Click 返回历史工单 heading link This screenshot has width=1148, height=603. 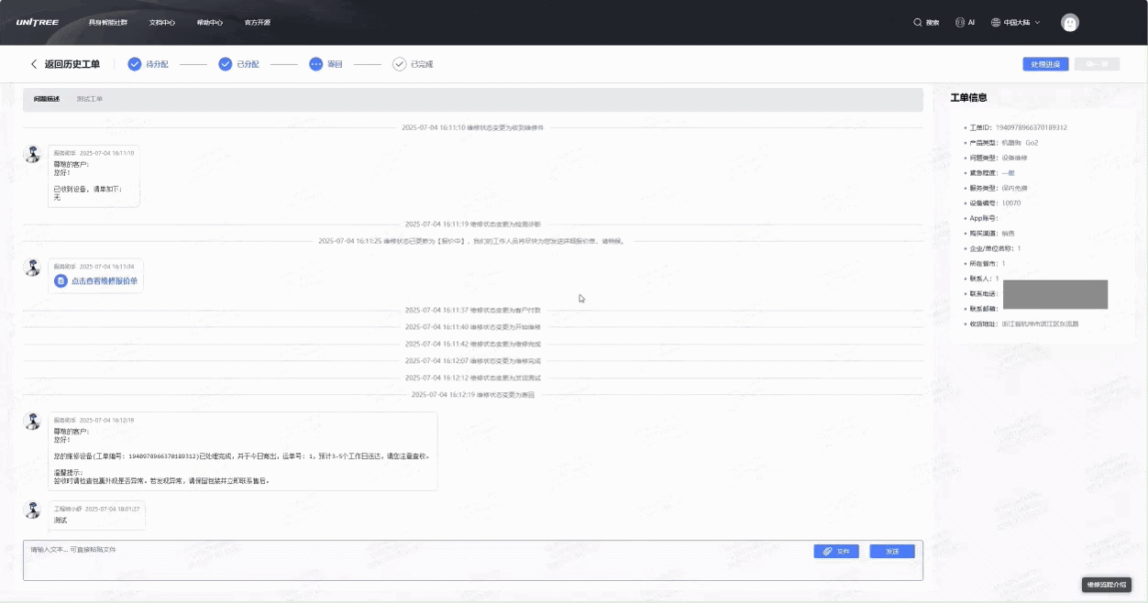pos(72,64)
